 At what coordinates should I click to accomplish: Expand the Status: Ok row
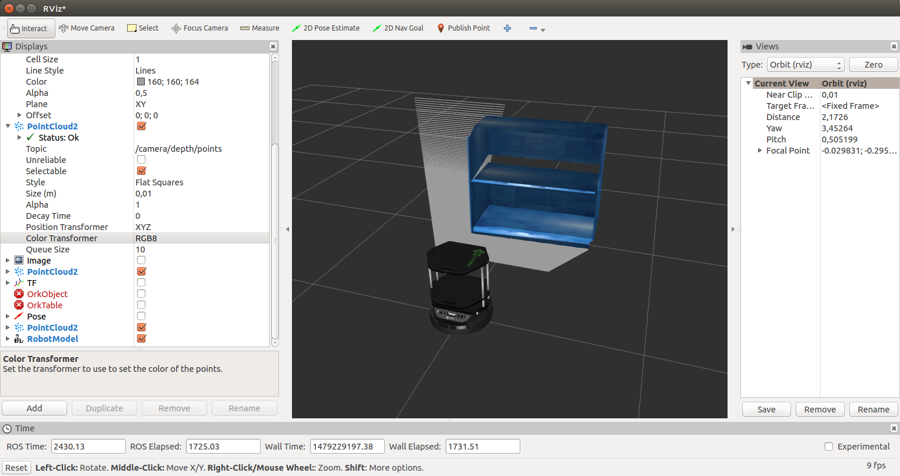(19, 138)
